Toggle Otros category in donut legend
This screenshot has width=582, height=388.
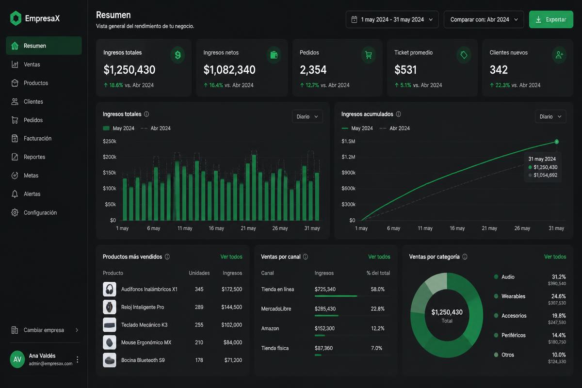tap(504, 355)
